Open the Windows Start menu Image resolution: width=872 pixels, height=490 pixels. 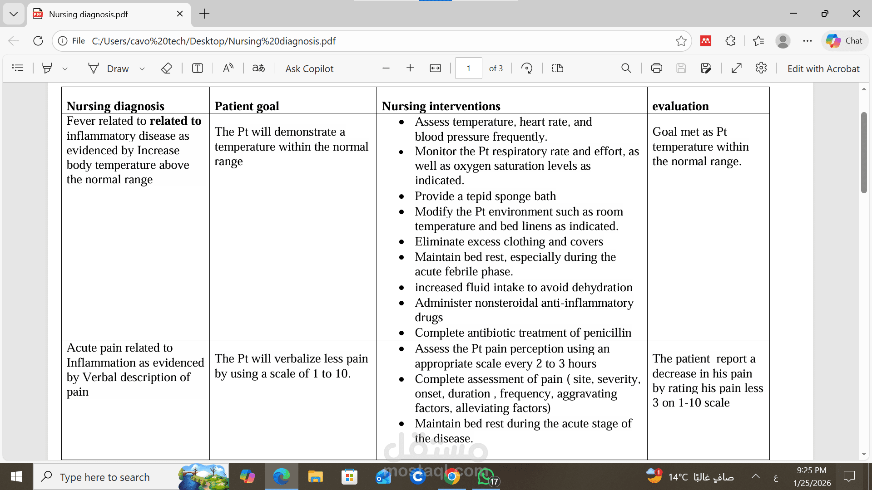click(x=16, y=476)
